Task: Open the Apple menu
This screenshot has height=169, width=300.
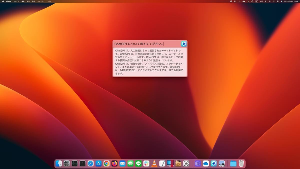Action: pyautogui.click(x=3, y=1)
